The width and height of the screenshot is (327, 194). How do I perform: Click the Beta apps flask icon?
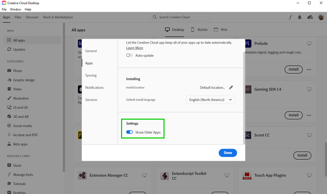(x=9, y=144)
